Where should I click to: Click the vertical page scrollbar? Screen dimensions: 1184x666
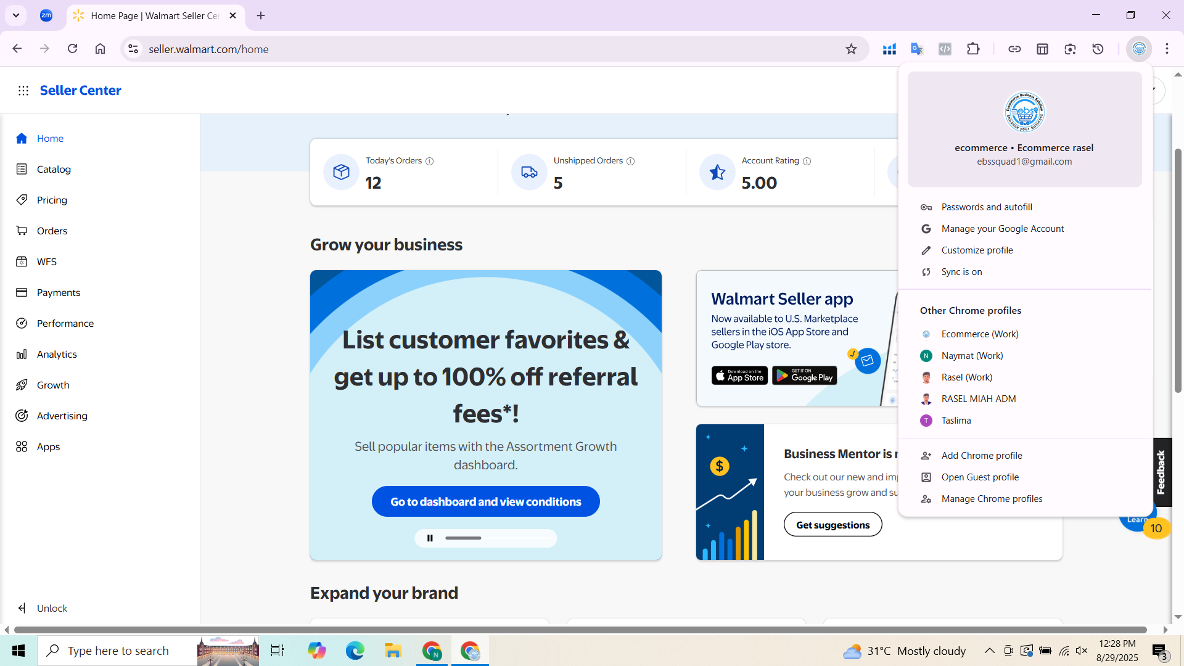[1178, 270]
